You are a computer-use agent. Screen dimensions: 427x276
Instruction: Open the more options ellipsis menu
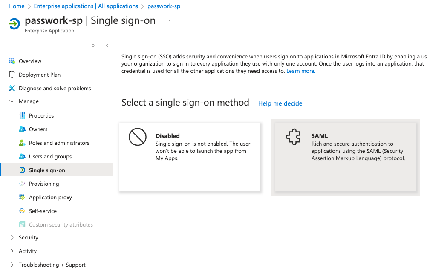[x=169, y=20]
